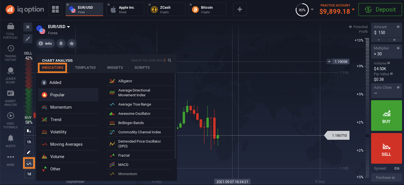Add the Fractal indicator
This screenshot has height=185, width=404.
pos(140,156)
